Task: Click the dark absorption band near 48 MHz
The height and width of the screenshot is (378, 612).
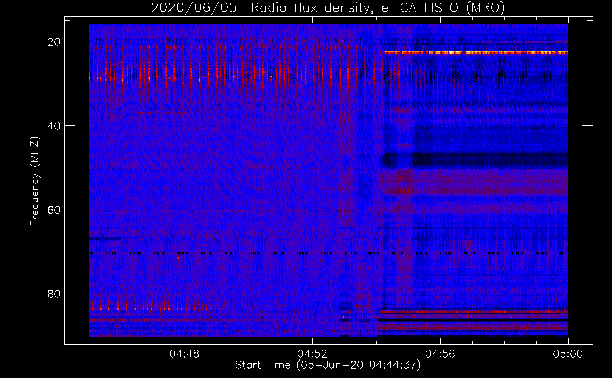Action: (x=475, y=160)
